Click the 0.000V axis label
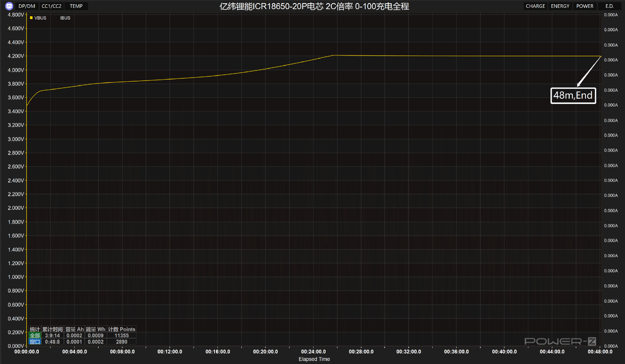The width and height of the screenshot is (625, 364). 16,346
